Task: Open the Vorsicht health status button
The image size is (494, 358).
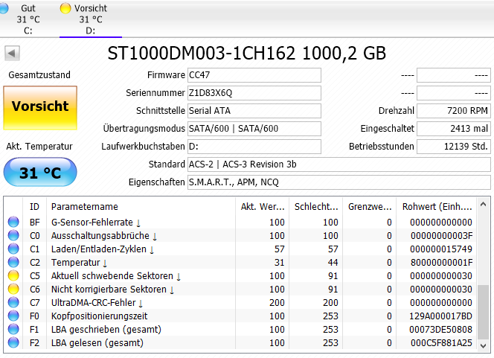Action: point(40,108)
